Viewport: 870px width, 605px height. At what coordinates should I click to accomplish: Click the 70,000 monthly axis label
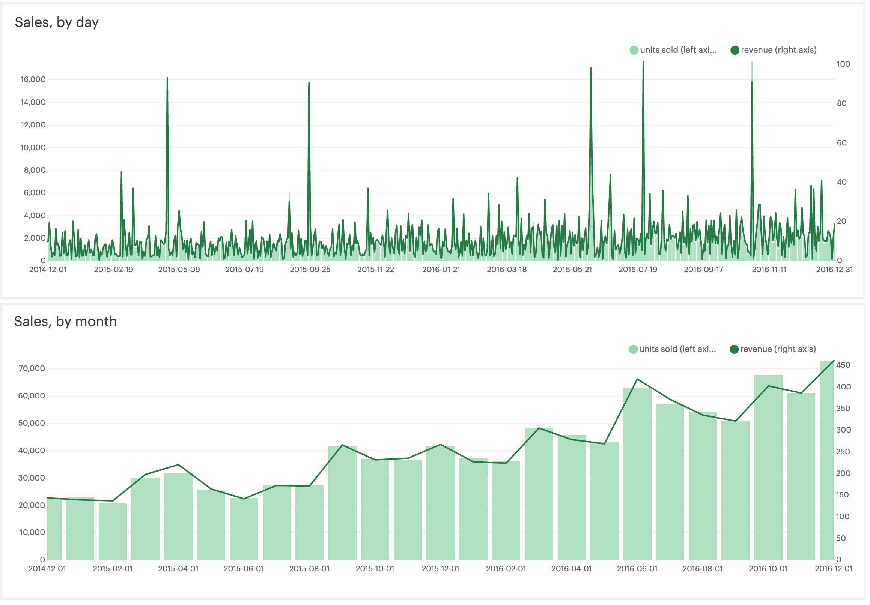coord(32,368)
